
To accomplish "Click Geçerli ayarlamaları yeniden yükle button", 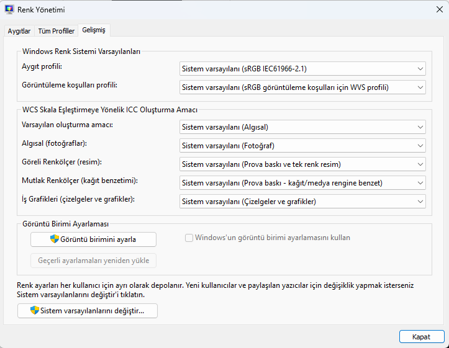I will tap(93, 261).
